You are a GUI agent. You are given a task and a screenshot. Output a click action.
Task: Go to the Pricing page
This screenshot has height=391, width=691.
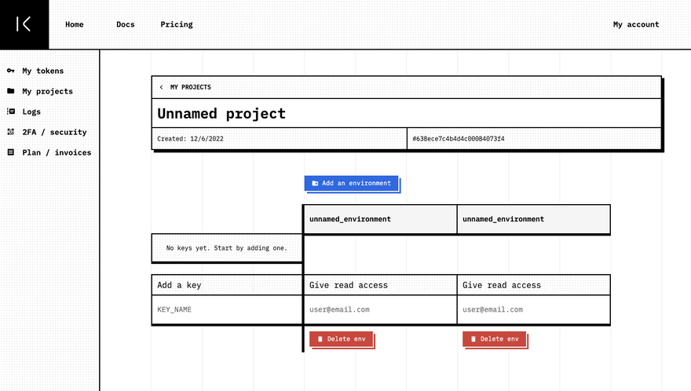click(177, 24)
